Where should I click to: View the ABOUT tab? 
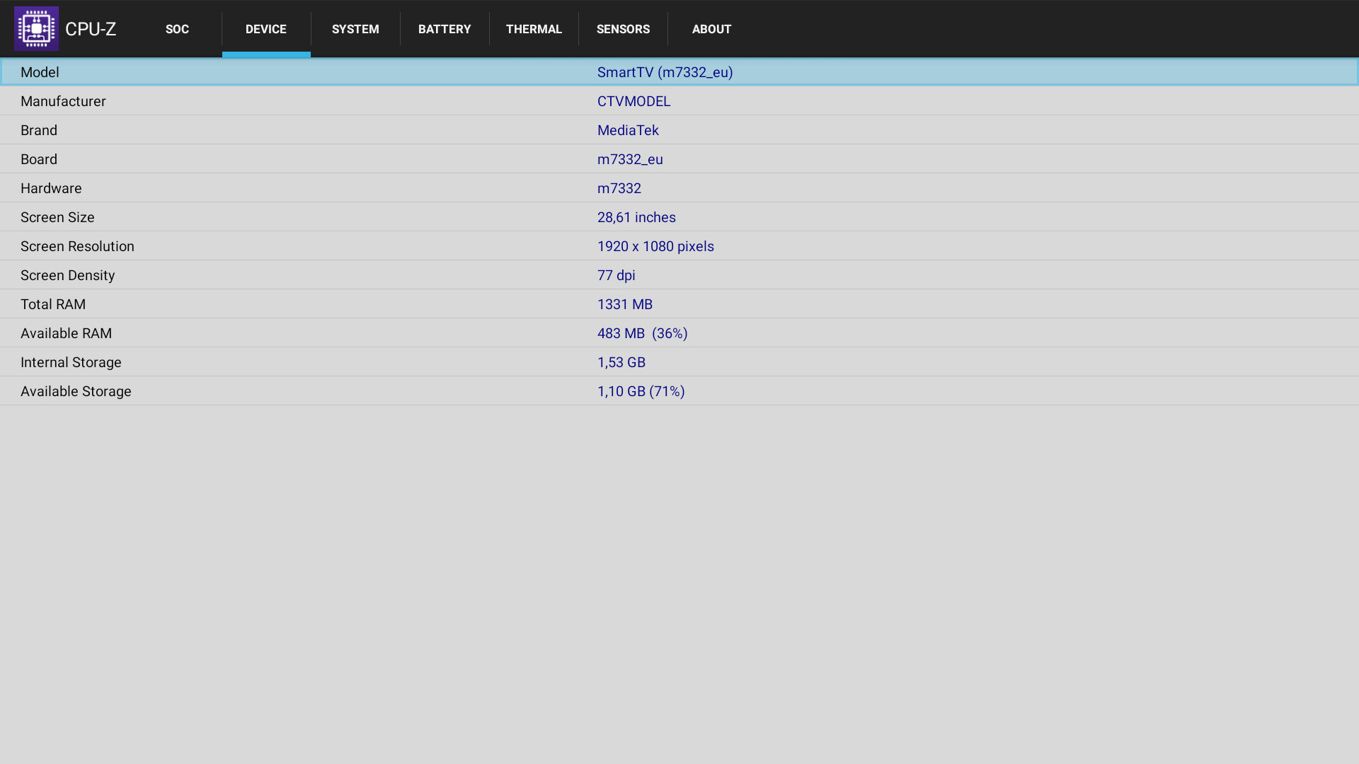point(711,29)
